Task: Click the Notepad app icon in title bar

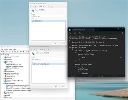Action: pos(70,30)
